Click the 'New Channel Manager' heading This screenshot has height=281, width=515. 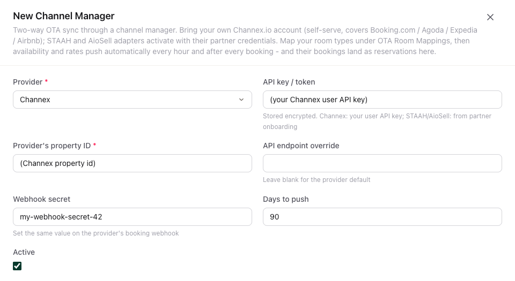coord(64,16)
